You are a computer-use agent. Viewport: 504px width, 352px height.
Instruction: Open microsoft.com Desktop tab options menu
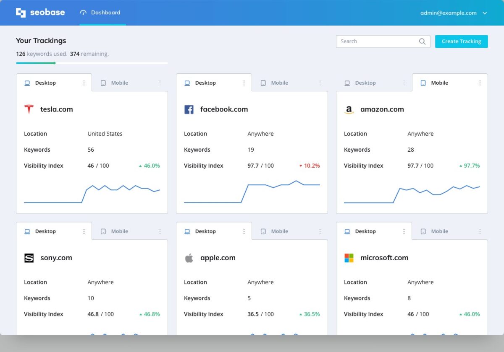point(404,231)
